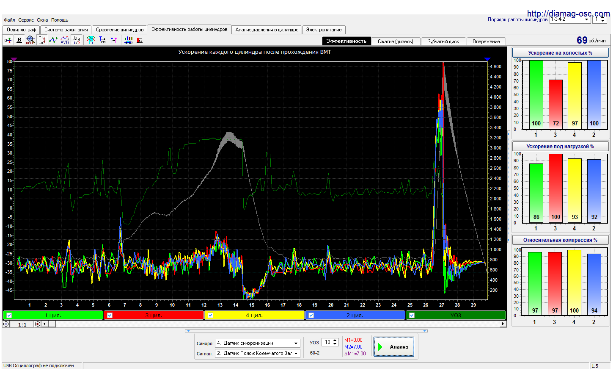This screenshot has height=371, width=616.
Task: Click the zoom in plus icon below the graph
Action: pos(38,324)
